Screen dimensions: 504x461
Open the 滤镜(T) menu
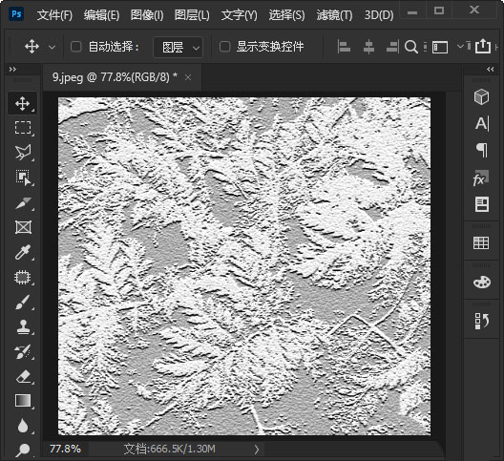[334, 15]
